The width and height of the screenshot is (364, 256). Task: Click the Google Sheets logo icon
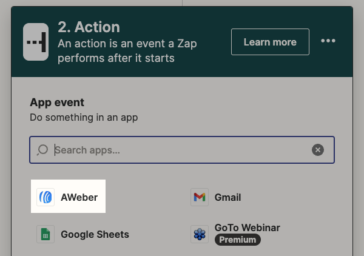coord(45,234)
